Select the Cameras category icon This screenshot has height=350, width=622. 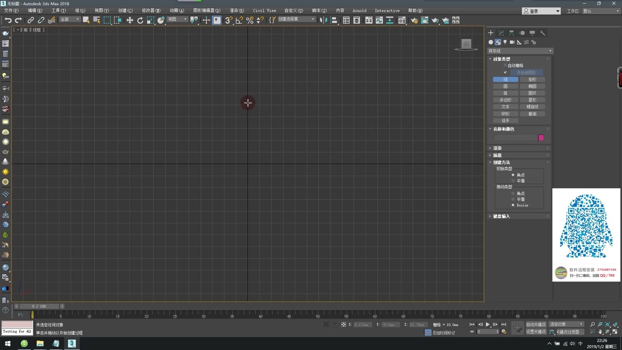click(512, 42)
